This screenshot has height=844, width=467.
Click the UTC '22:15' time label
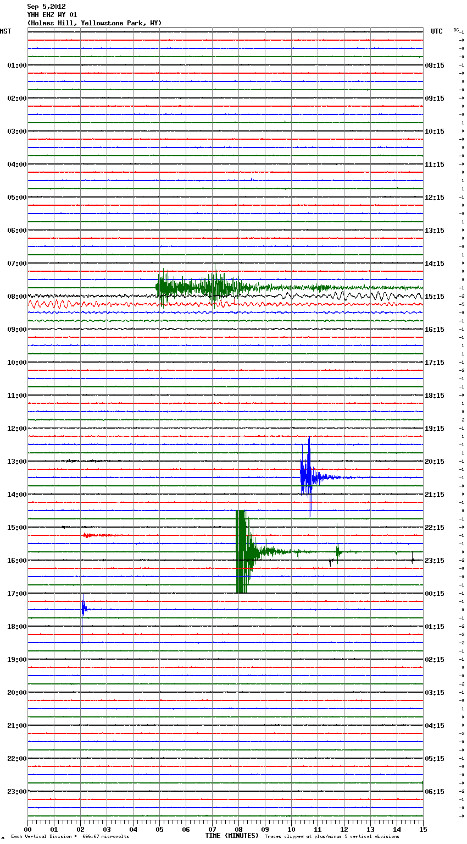(x=435, y=528)
